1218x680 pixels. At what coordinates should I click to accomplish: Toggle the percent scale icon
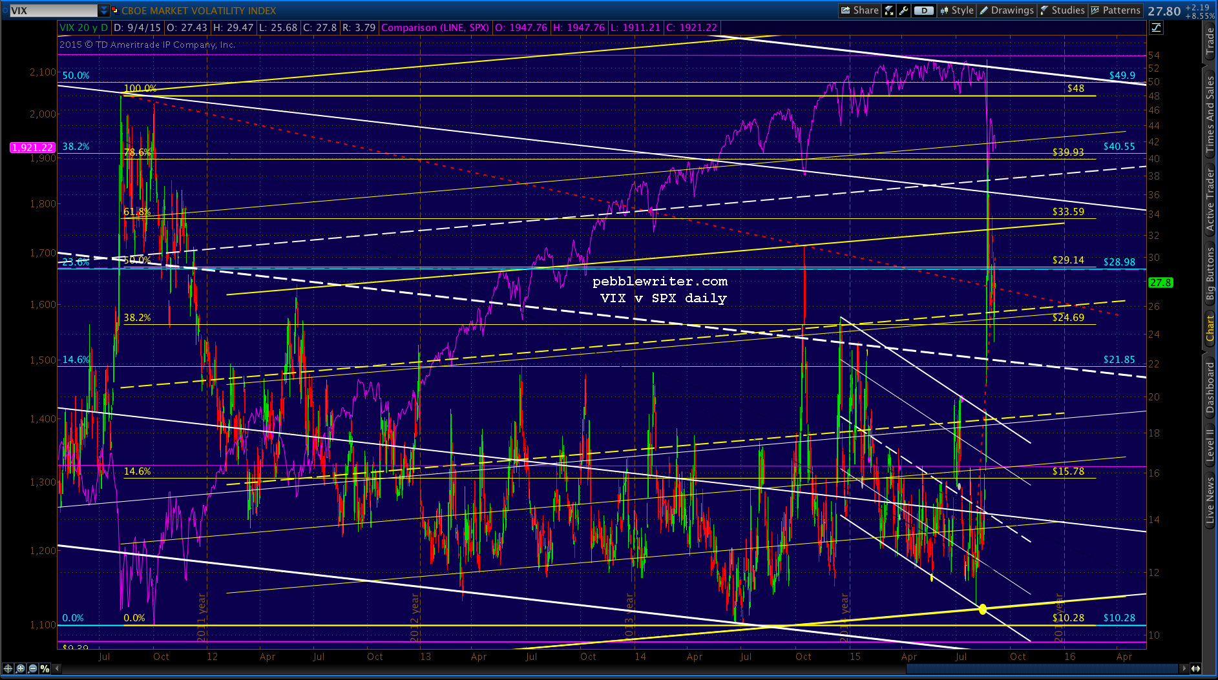click(x=45, y=668)
